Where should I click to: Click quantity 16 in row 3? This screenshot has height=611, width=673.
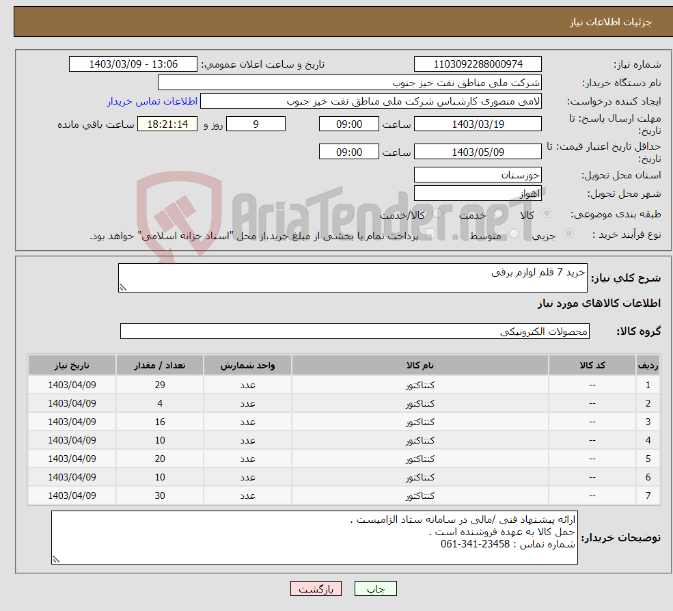[x=160, y=422]
